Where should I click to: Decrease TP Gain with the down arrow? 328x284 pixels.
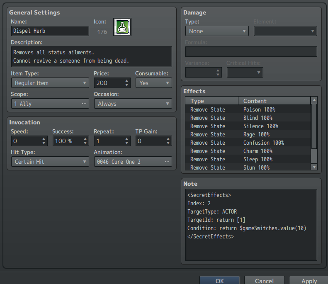[x=168, y=143]
